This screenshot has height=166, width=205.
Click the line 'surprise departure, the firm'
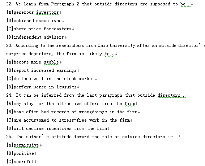pos(60,54)
